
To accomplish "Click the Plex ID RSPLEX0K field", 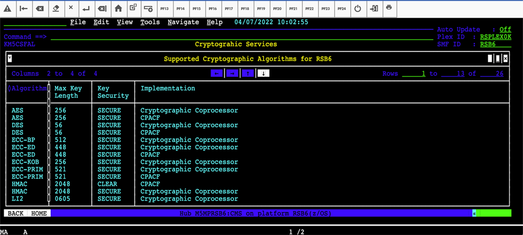I will pyautogui.click(x=496, y=37).
